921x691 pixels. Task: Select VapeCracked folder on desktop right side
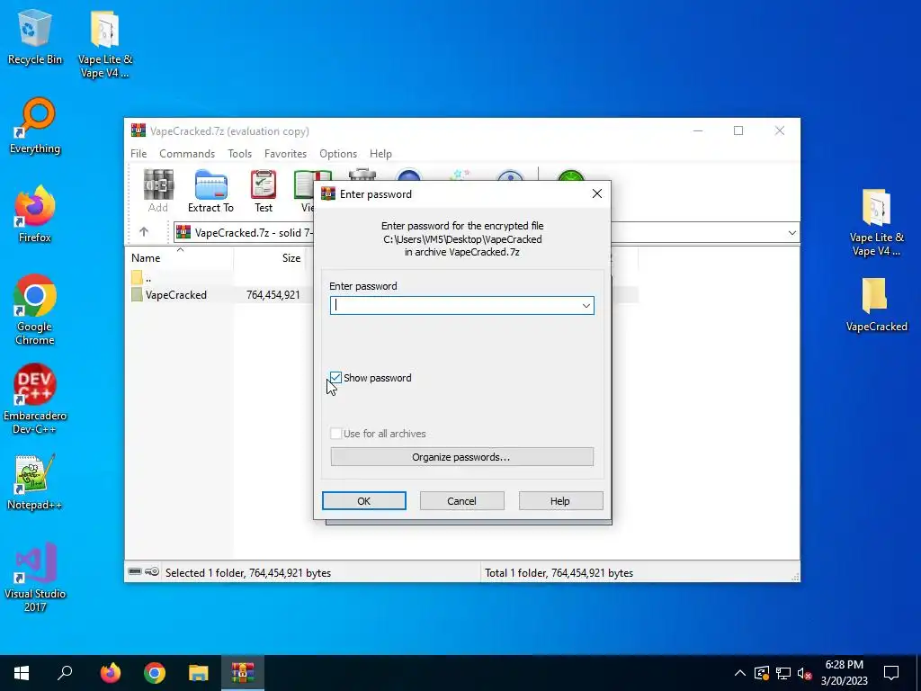pos(876,305)
